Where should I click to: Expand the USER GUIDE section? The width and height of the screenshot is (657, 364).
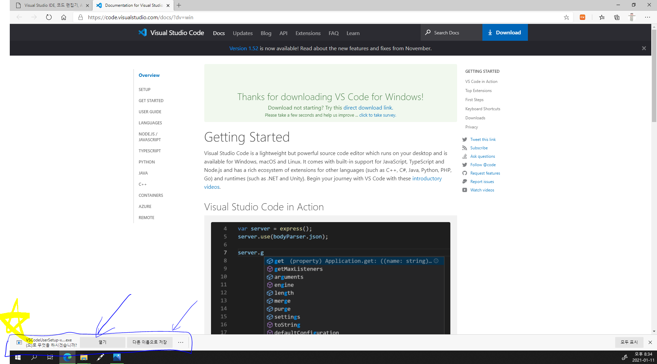point(150,112)
